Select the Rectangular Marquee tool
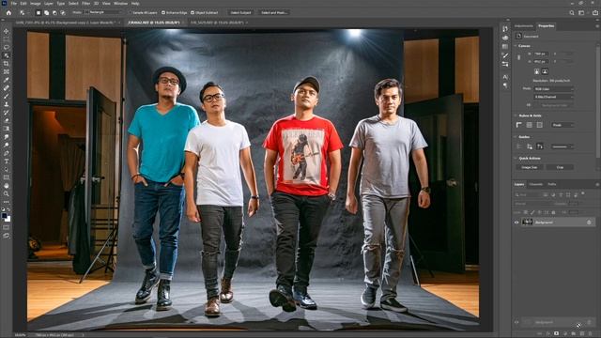Screen dimensions: 601x338 [x=7, y=39]
